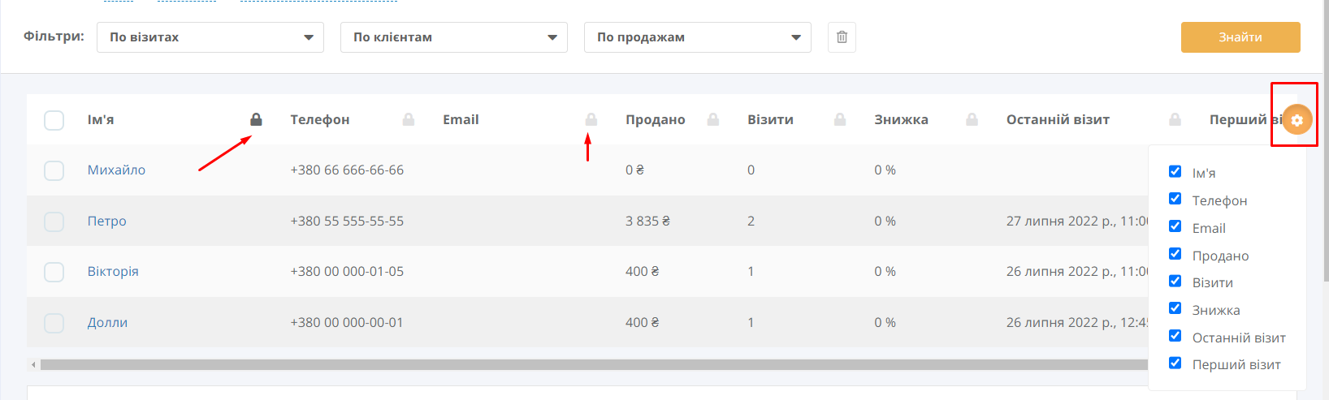The width and height of the screenshot is (1329, 400).
Task: Open the По візитах filter dropdown
Action: 210,37
